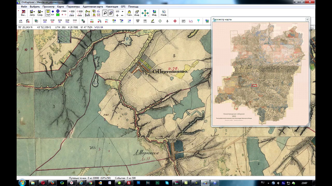Image resolution: width=332 pixels, height=186 pixels.
Task: Open the Файл menu
Action: coord(24,7)
